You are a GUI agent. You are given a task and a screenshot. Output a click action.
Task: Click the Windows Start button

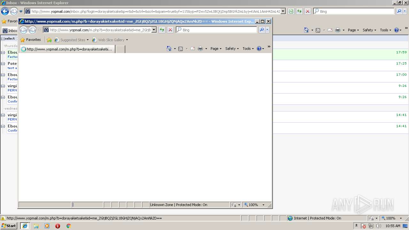coord(9,226)
